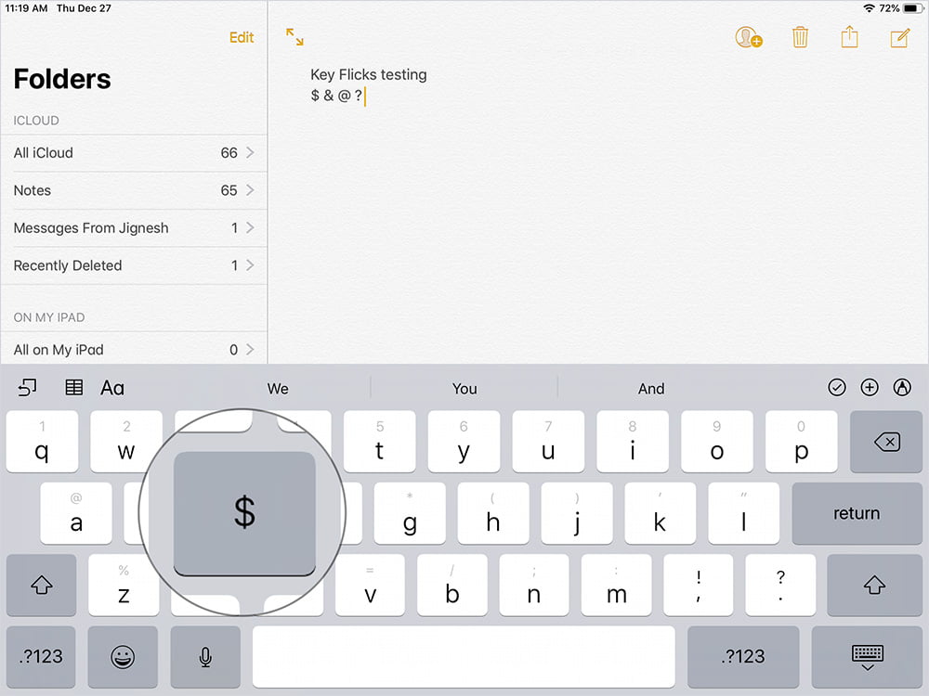Tap the return key
The width and height of the screenshot is (929, 696).
(x=857, y=513)
